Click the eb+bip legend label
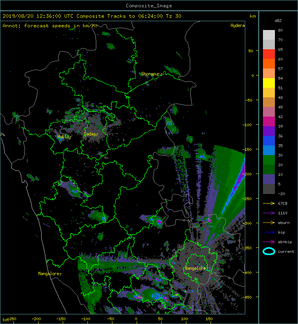298x324 pixels. tap(285, 242)
